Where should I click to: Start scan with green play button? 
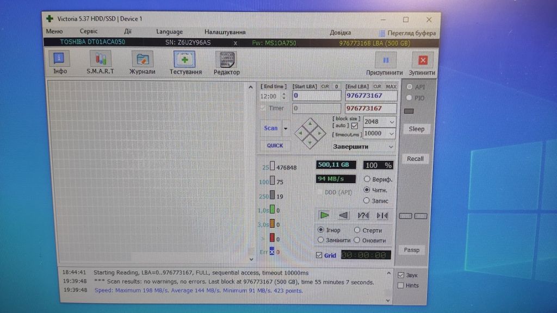pyautogui.click(x=324, y=215)
